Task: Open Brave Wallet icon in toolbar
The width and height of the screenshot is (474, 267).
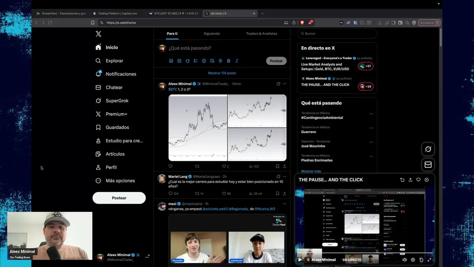Action: 400,23
